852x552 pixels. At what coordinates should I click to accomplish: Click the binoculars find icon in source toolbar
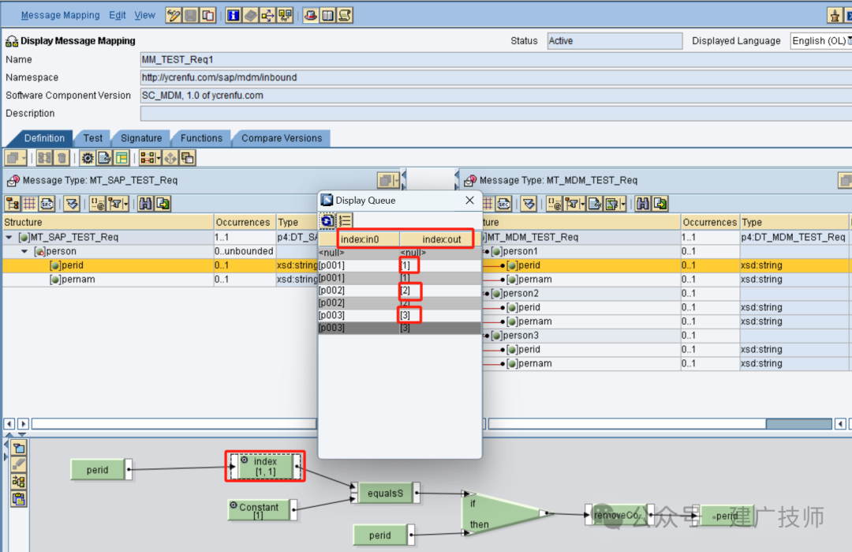(145, 204)
